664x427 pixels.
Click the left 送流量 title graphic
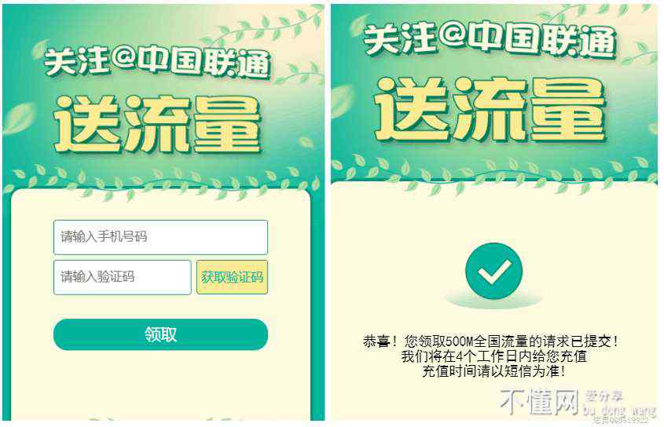(x=157, y=125)
